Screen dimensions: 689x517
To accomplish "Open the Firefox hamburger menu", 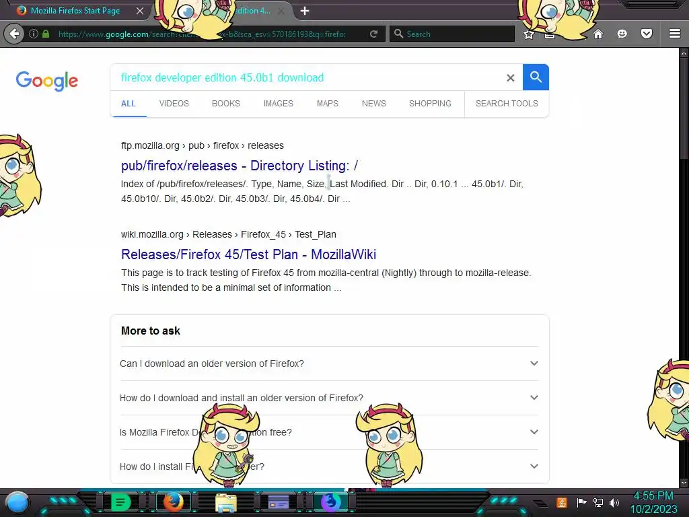I will tap(675, 34).
